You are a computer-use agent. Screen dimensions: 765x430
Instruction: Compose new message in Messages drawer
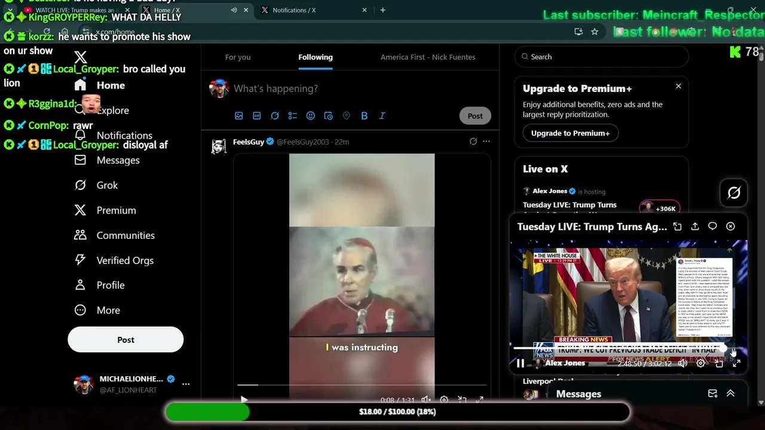[x=712, y=394]
